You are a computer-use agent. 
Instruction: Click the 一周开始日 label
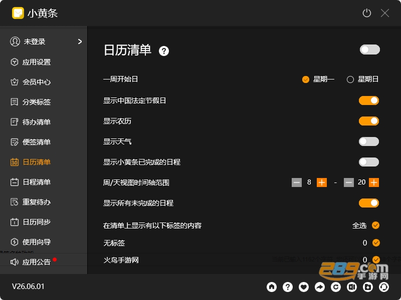pos(120,79)
